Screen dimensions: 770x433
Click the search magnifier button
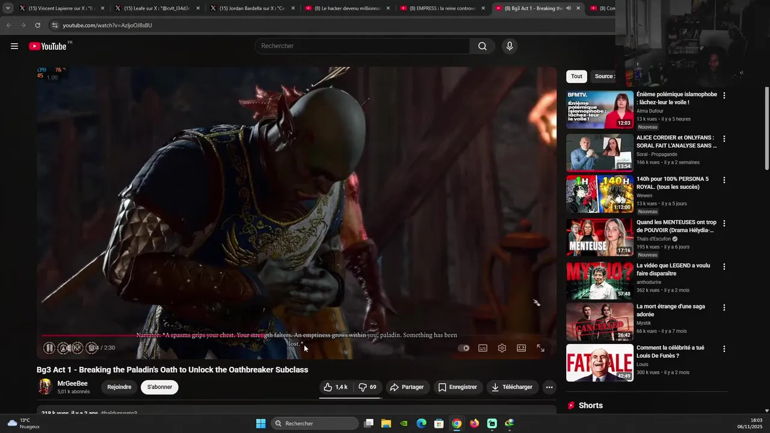[482, 46]
